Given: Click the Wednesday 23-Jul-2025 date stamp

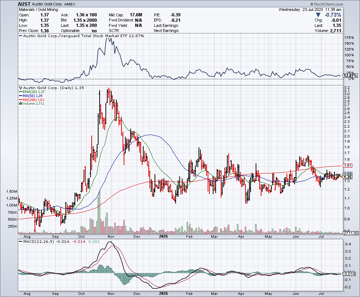Looking at the screenshot, I should (310, 9).
